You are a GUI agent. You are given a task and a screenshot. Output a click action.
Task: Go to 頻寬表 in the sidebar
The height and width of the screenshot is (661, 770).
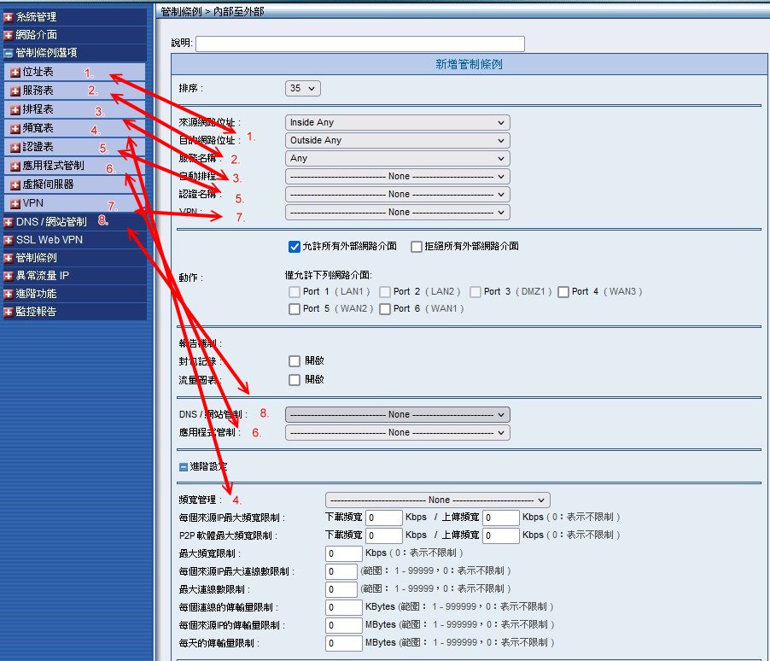coord(38,128)
